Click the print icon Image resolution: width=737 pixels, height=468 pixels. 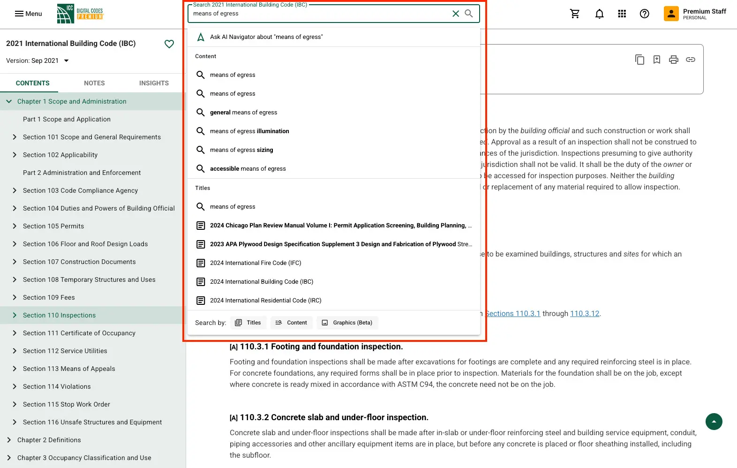point(674,60)
